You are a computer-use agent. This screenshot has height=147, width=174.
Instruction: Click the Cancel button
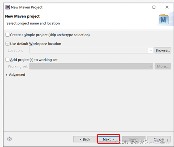pos(159,139)
